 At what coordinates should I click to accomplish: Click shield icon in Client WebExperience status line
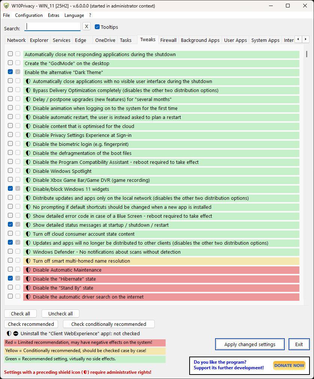coord(9,334)
